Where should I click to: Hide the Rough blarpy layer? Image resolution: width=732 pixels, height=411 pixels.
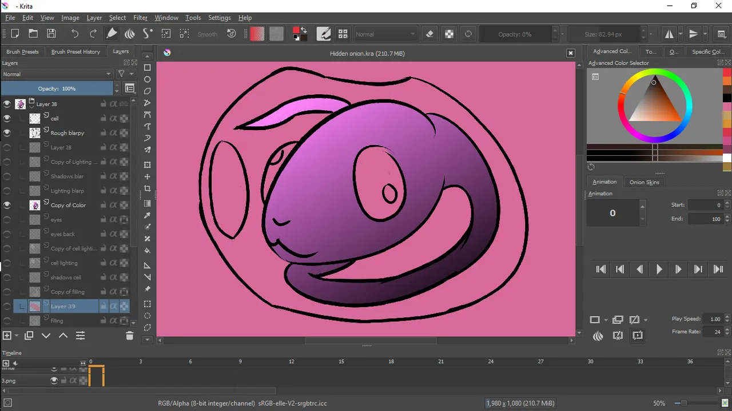click(x=7, y=132)
